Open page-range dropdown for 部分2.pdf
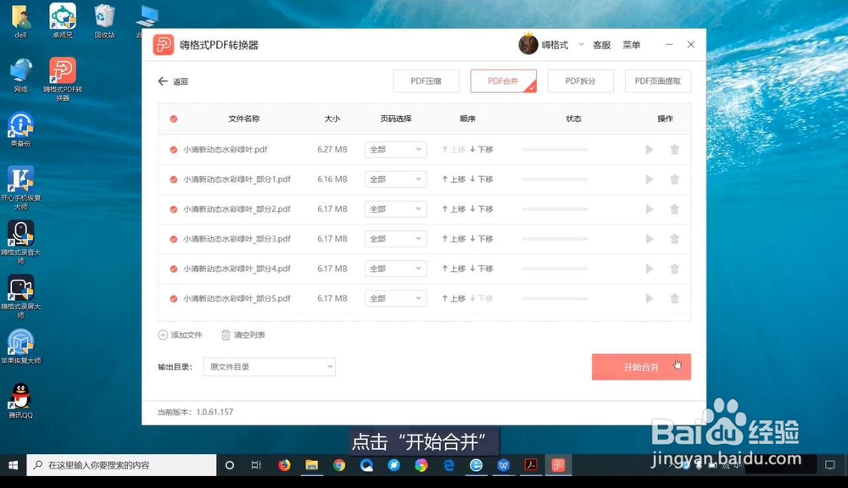 pyautogui.click(x=395, y=209)
